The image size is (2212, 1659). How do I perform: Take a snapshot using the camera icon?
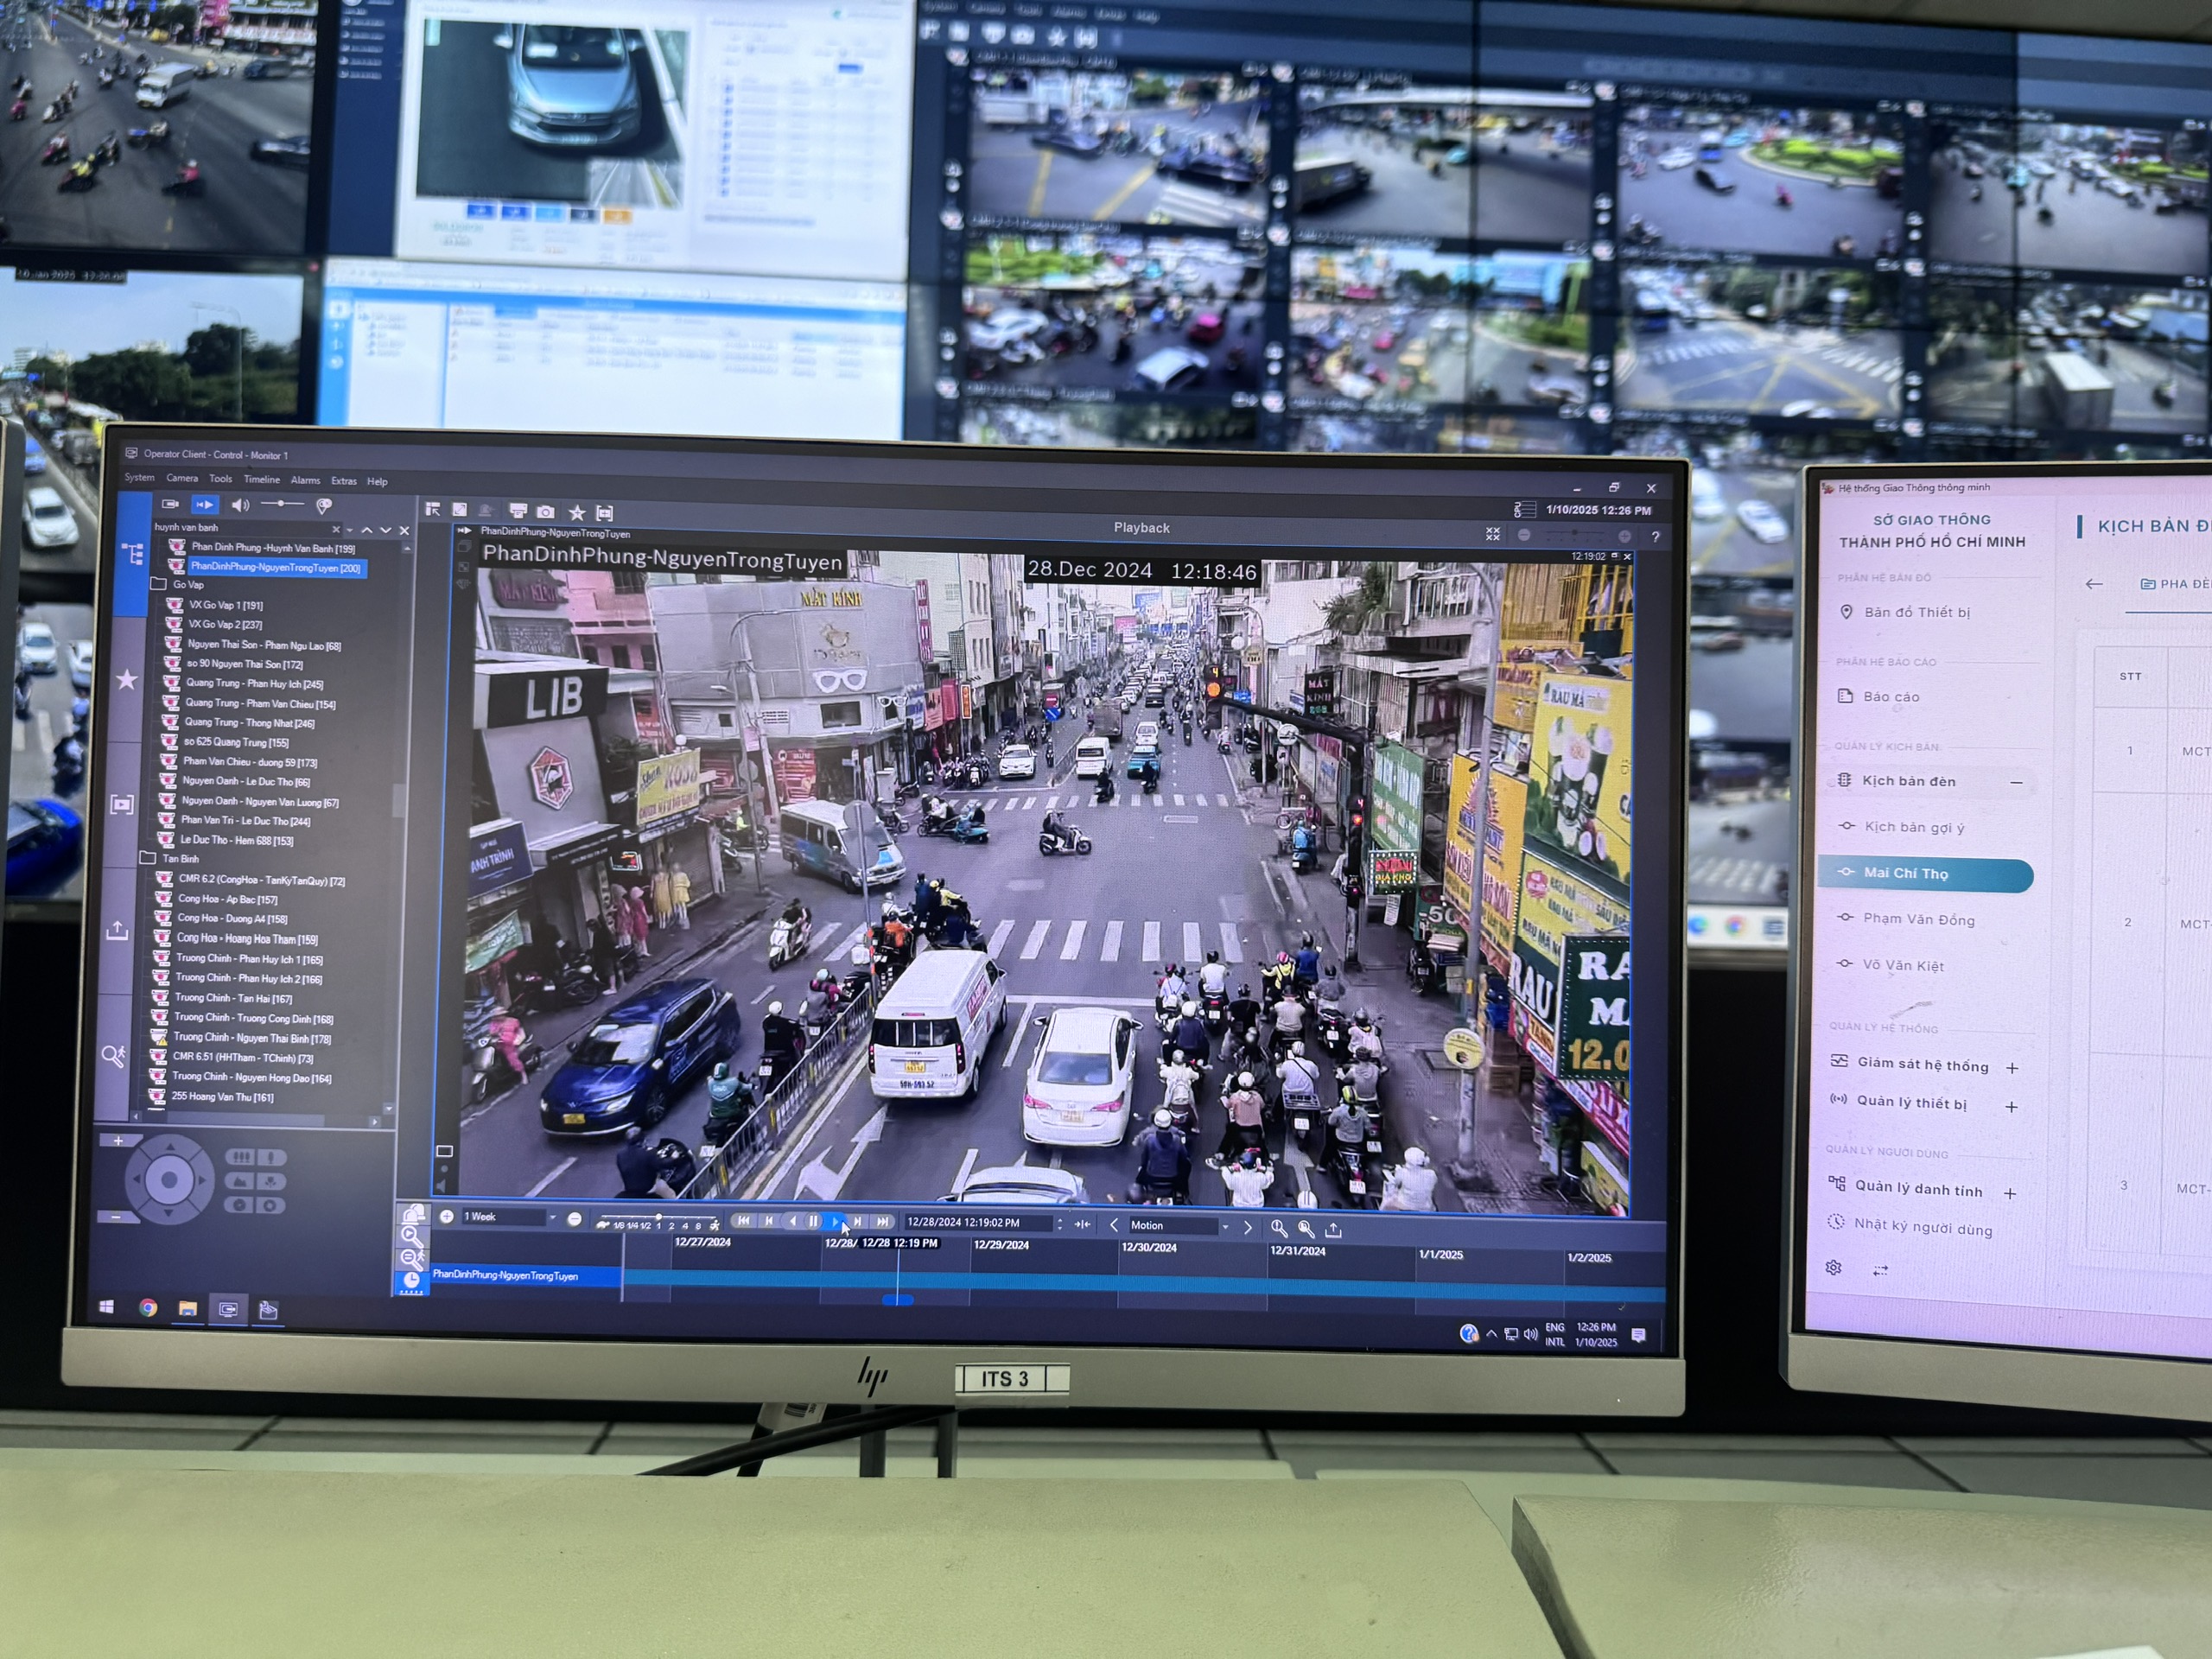[x=546, y=513]
